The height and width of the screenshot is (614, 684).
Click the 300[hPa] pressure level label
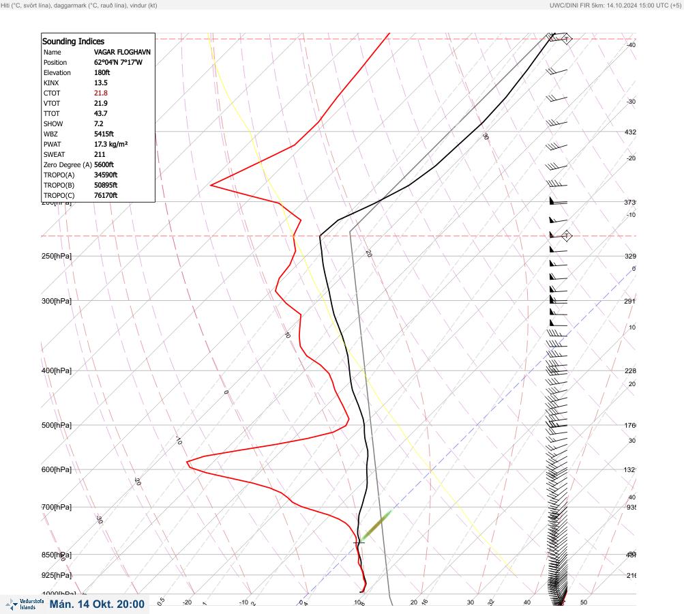coord(57,301)
